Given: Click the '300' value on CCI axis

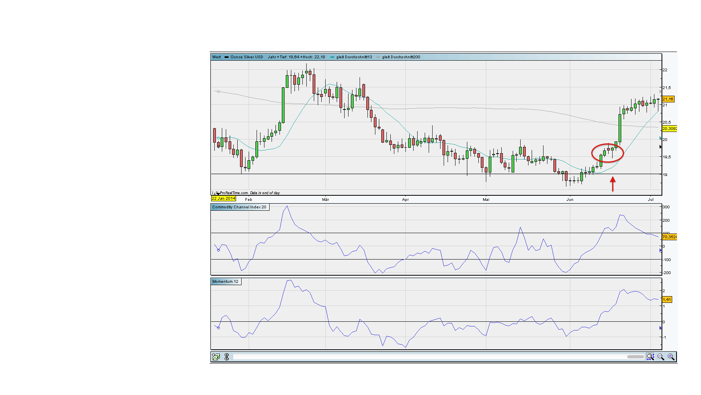Looking at the screenshot, I should pos(666,207).
